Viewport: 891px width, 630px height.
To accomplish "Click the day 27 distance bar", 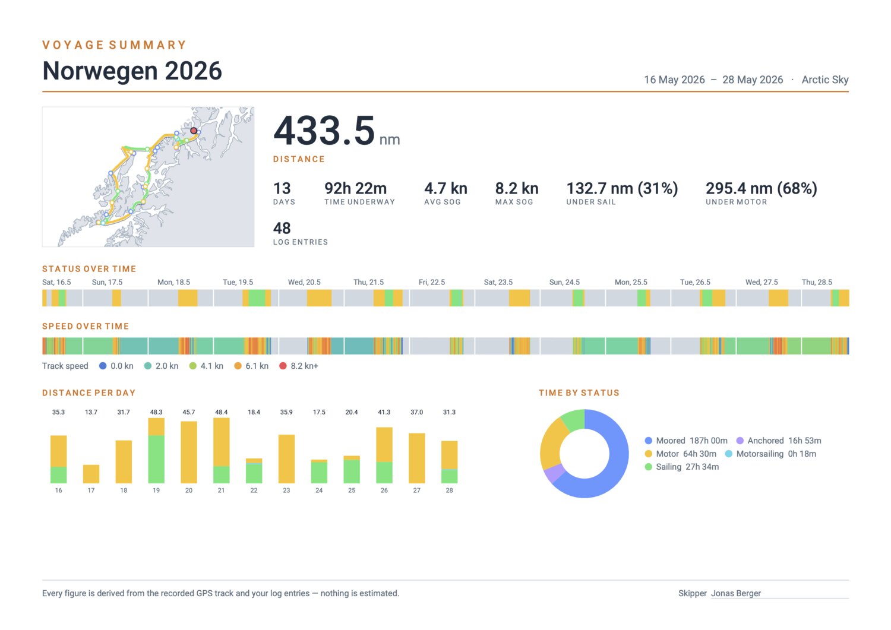I will (417, 458).
